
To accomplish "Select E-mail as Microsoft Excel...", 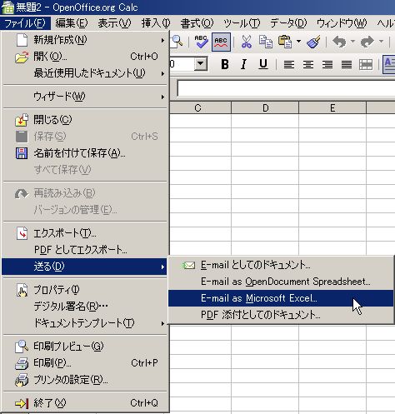I will click(x=281, y=298).
